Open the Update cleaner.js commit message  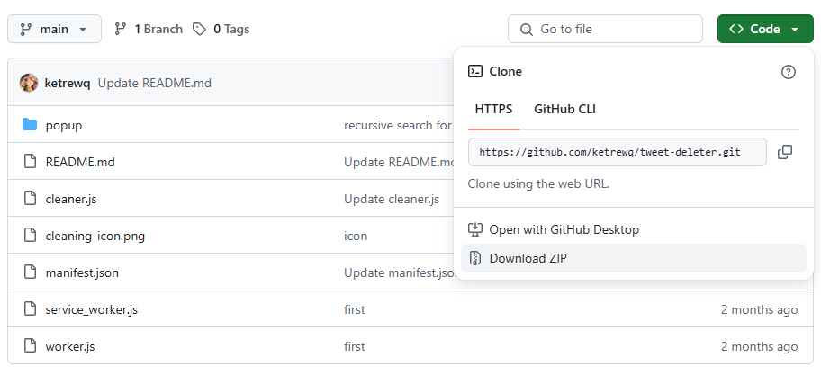[x=391, y=200]
